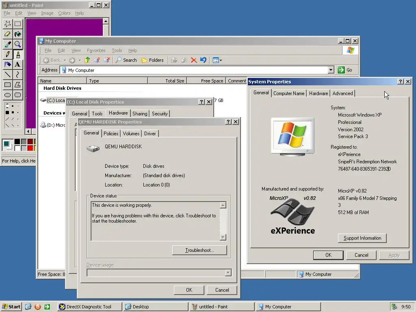Toggle the Folders pane button
The width and height of the screenshot is (416, 312).
point(153,60)
